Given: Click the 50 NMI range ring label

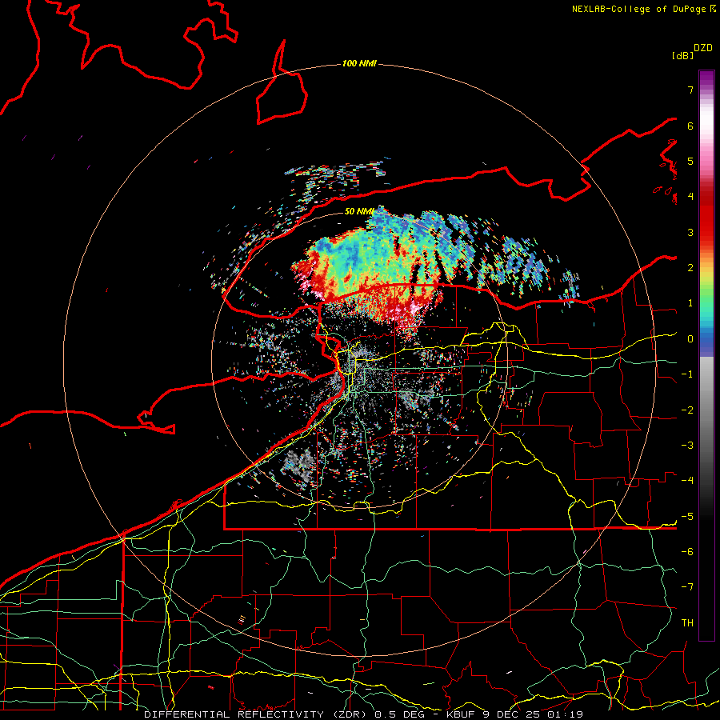Looking at the screenshot, I should (359, 211).
